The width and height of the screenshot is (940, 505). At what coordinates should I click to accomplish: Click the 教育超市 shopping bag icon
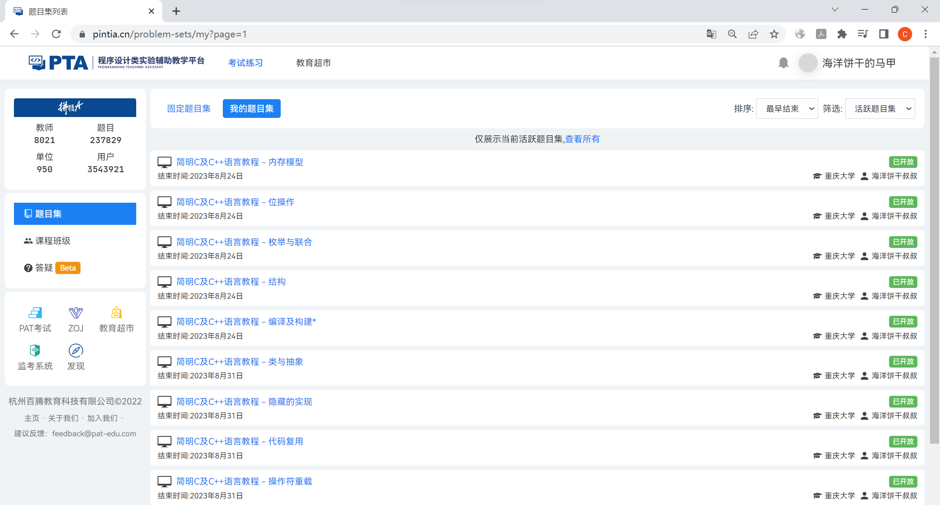click(116, 313)
